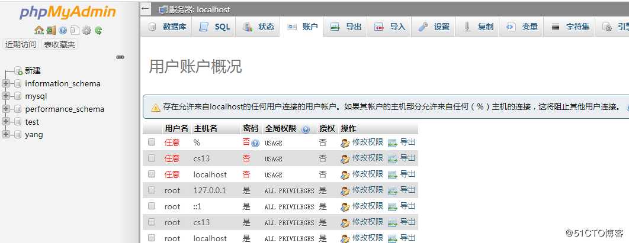Click export icon for root cs13 row
629x243 pixels.
click(392, 223)
